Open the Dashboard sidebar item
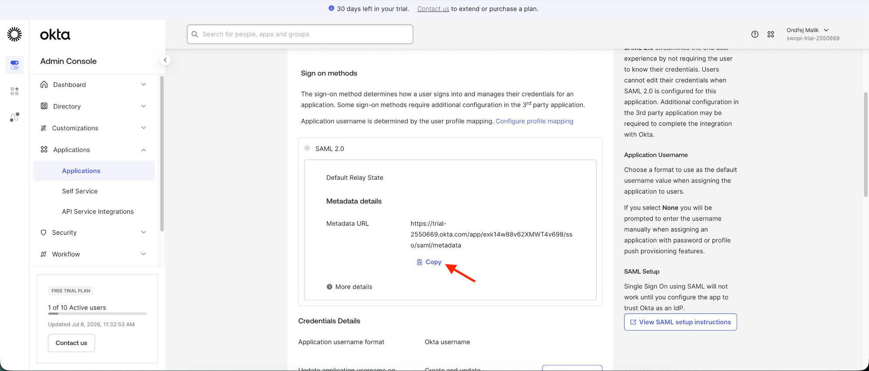This screenshot has width=869, height=371. (93, 84)
